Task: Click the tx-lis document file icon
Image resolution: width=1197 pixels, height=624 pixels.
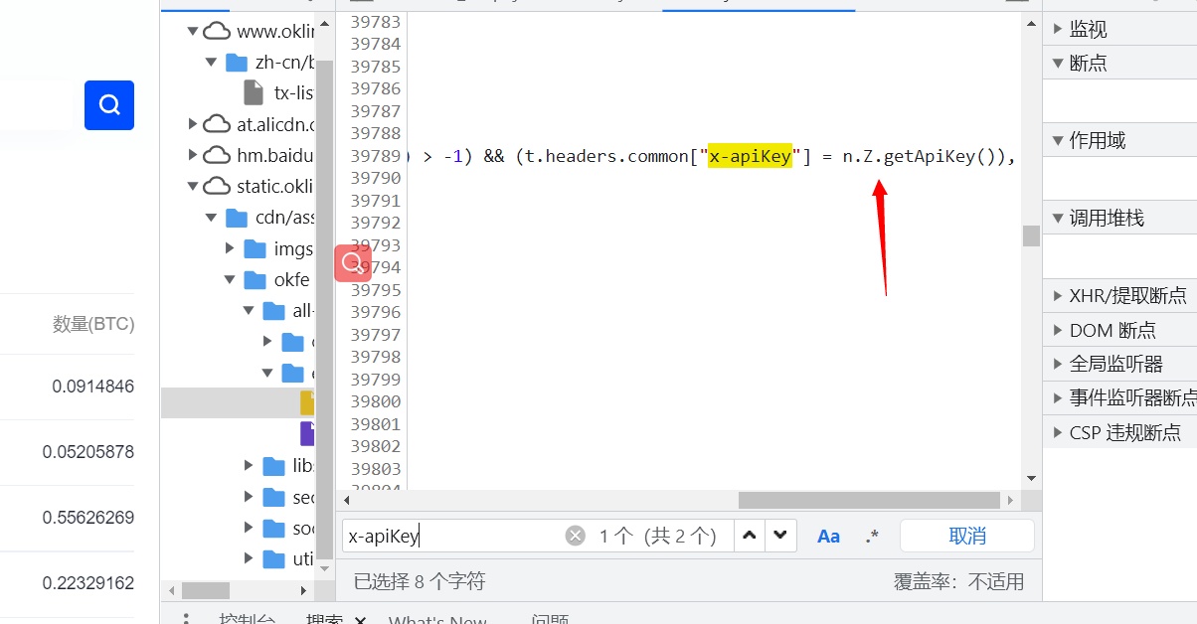Action: click(254, 92)
